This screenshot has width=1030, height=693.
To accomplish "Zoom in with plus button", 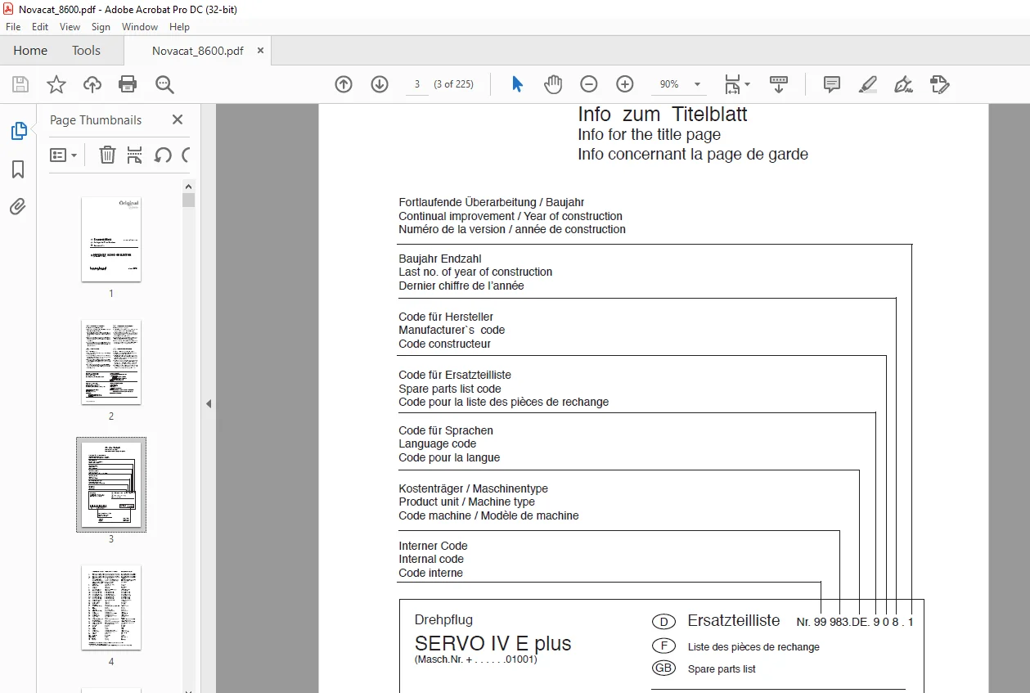I will tap(625, 84).
